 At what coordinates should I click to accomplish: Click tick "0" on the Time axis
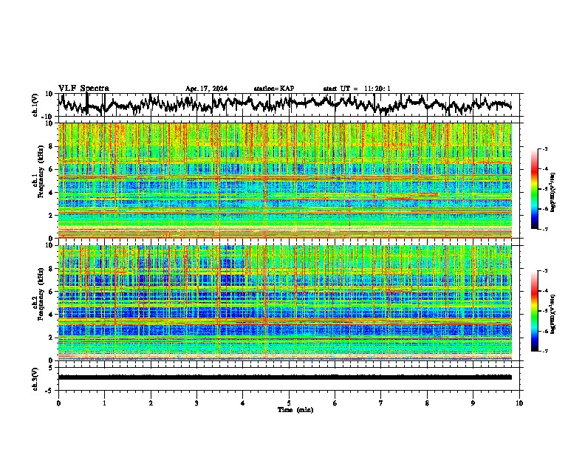58,403
